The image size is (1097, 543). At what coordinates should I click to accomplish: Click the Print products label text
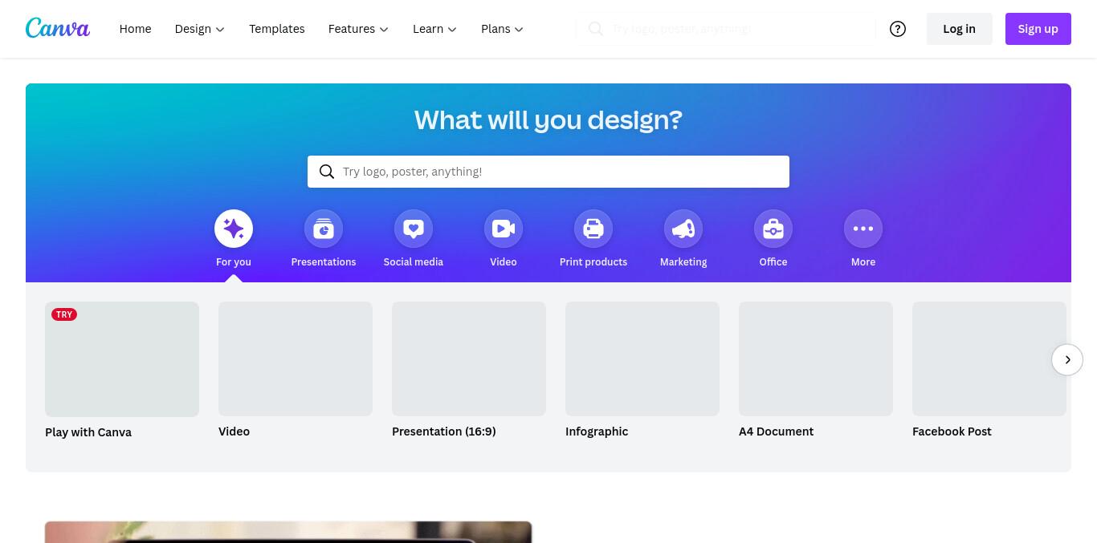(593, 262)
